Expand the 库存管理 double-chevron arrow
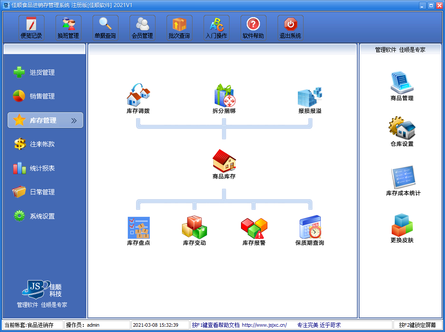Image resolution: width=445 pixels, height=332 pixels. tap(74, 120)
